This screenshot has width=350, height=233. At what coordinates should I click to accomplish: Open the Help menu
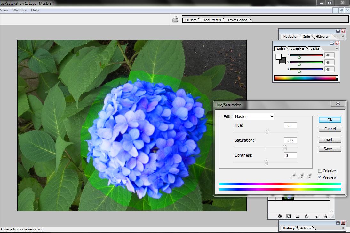coord(35,10)
